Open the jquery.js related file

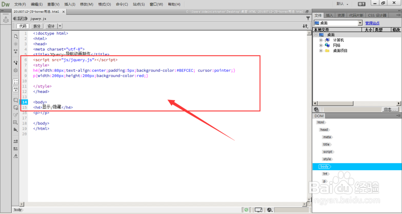point(38,18)
